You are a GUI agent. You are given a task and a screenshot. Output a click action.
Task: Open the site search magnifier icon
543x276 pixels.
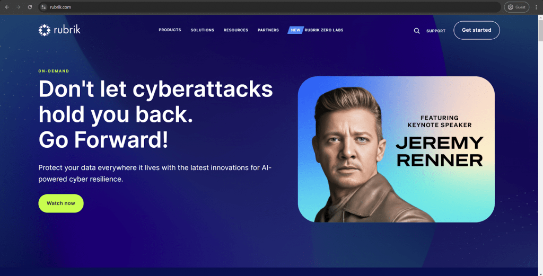417,31
